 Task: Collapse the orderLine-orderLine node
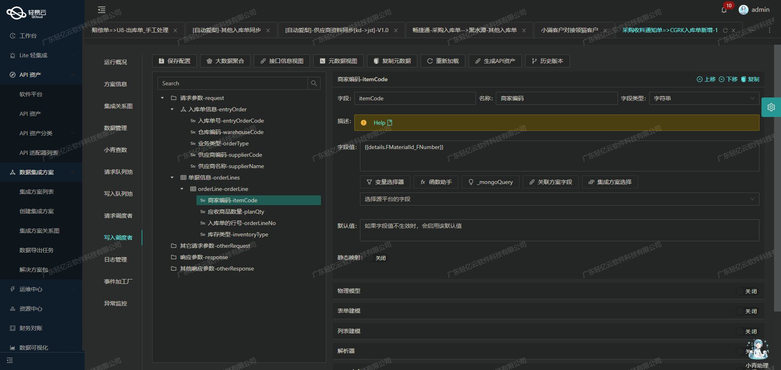[182, 189]
